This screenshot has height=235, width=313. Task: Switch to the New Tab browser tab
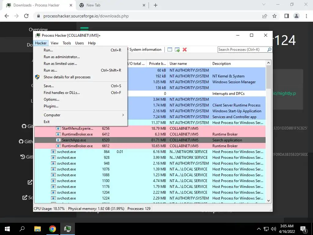(x=112, y=5)
